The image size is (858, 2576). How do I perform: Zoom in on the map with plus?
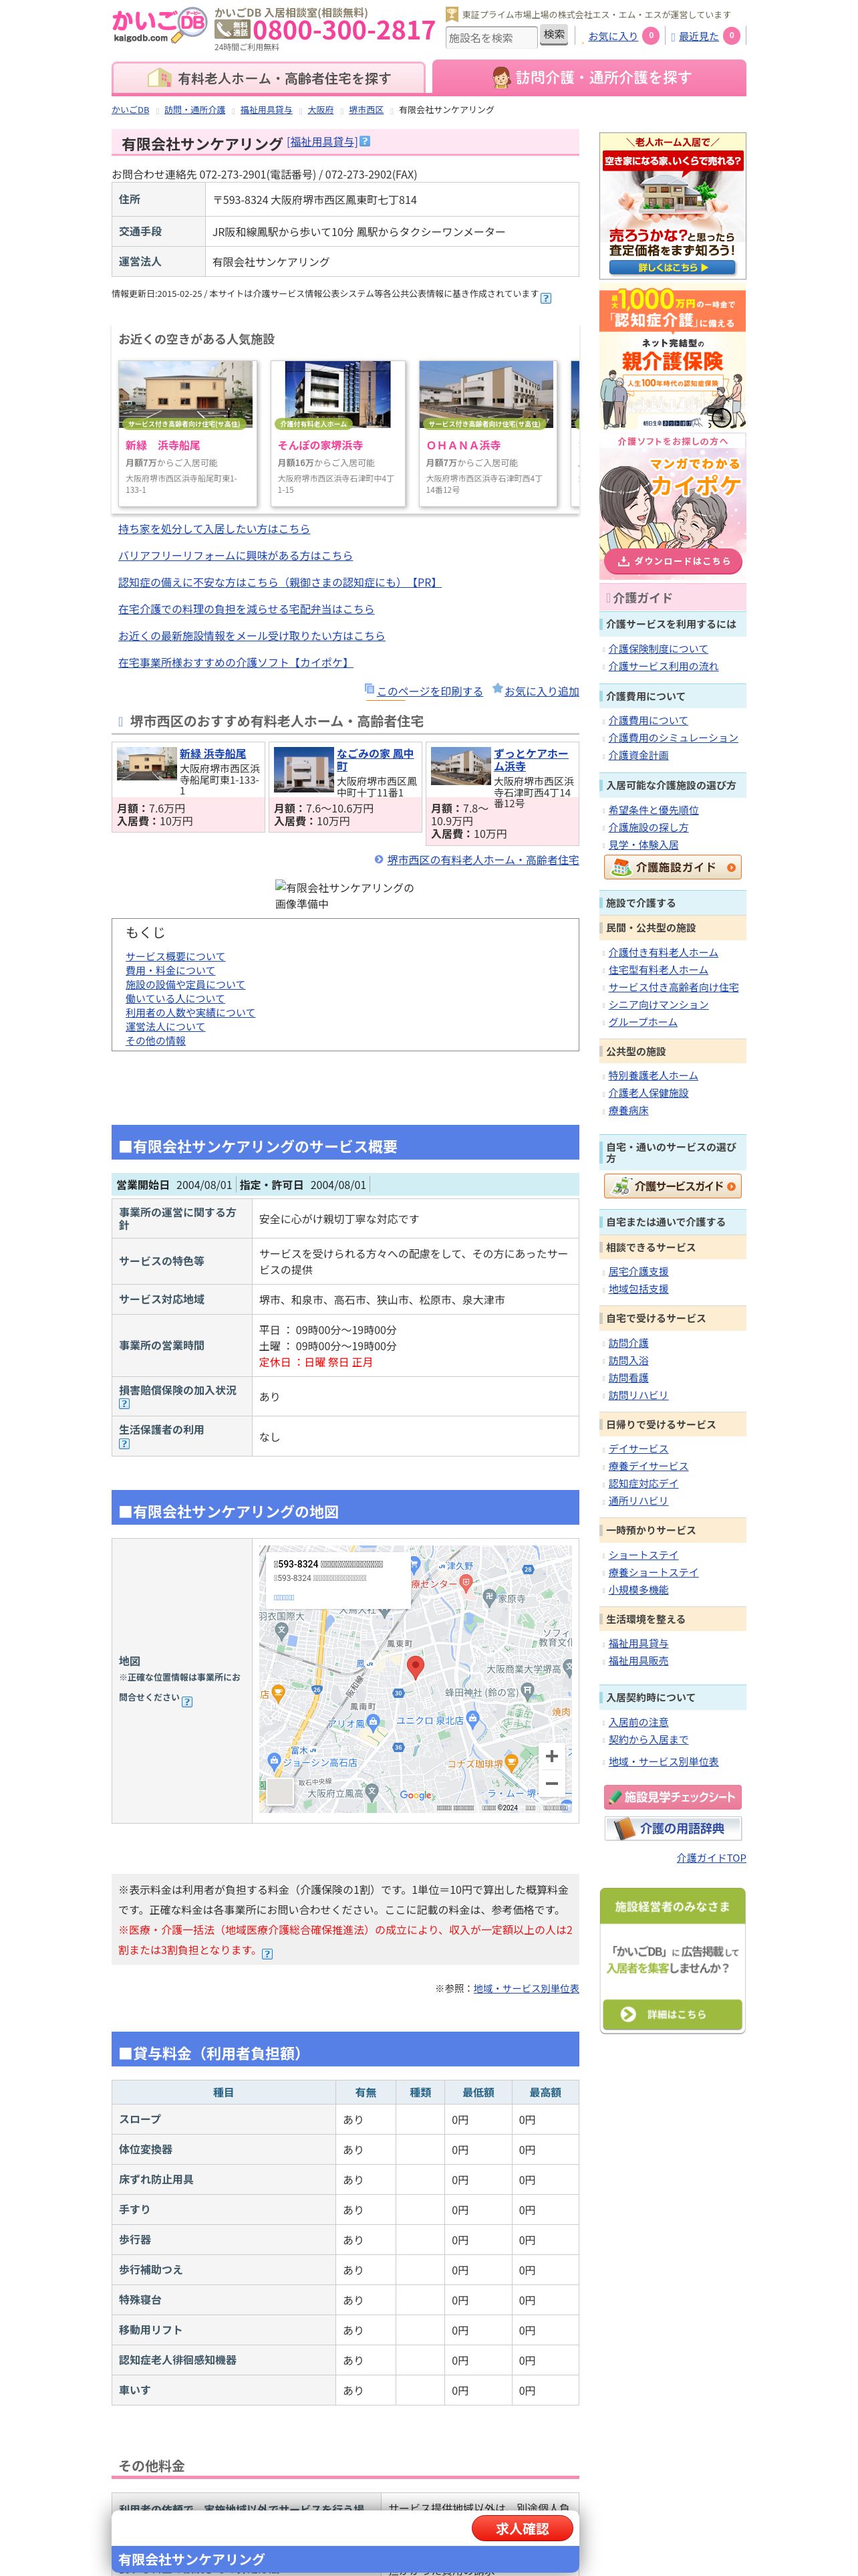tap(551, 1756)
